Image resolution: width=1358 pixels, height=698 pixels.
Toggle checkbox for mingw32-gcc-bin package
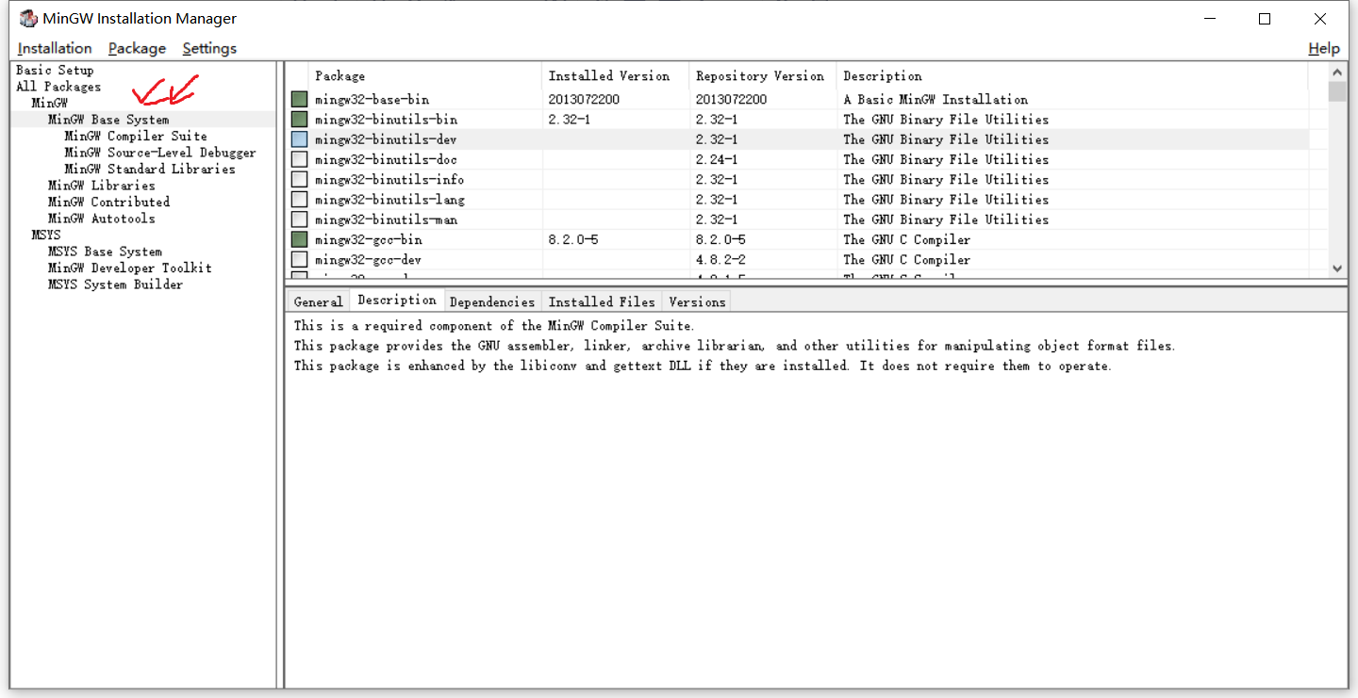[299, 239]
